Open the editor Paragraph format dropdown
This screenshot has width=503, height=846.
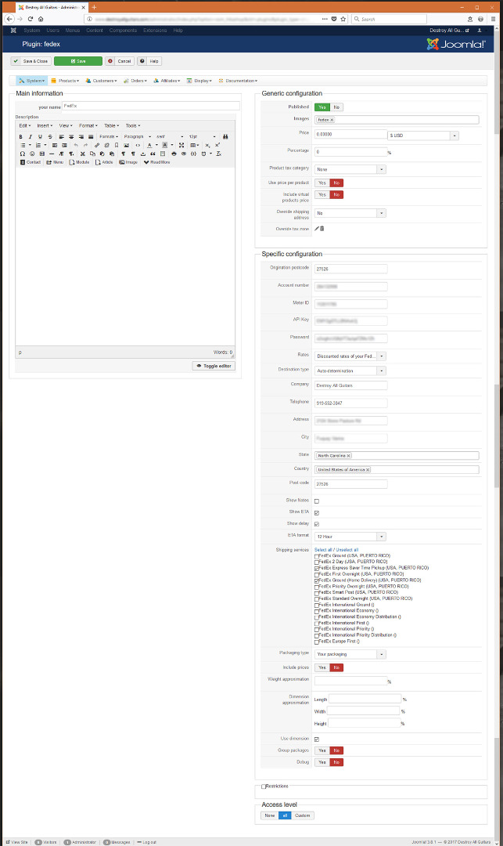tap(138, 137)
